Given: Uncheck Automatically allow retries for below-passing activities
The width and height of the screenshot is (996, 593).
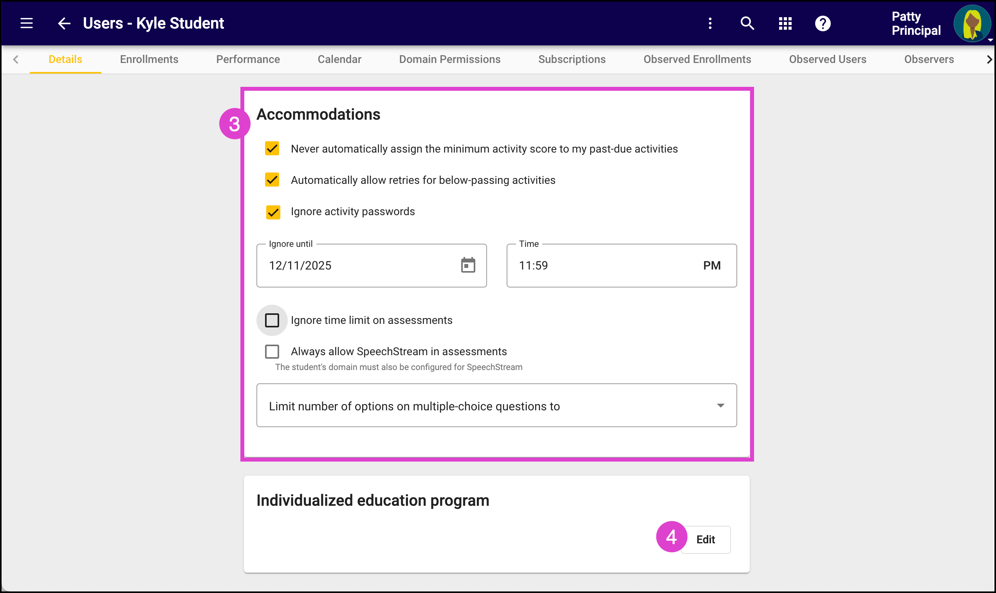Looking at the screenshot, I should coord(272,180).
